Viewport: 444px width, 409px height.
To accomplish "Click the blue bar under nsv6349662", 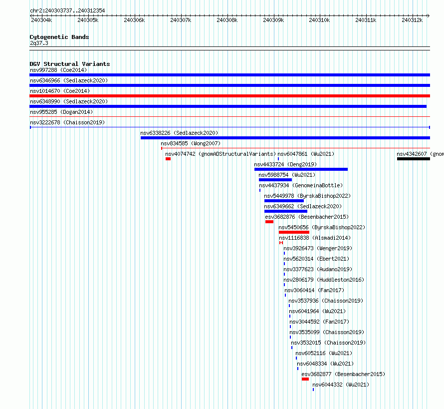I will 286,211.
